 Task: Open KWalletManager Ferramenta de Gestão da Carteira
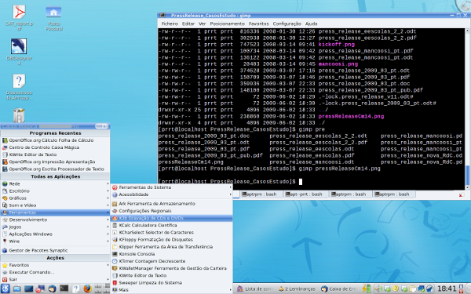[x=172, y=268]
